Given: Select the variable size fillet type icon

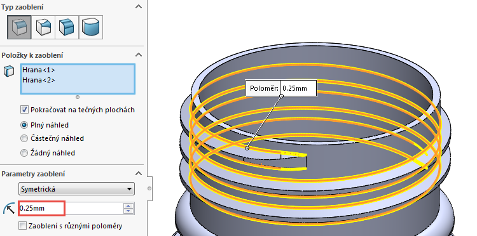Looking at the screenshot, I should coord(43,27).
